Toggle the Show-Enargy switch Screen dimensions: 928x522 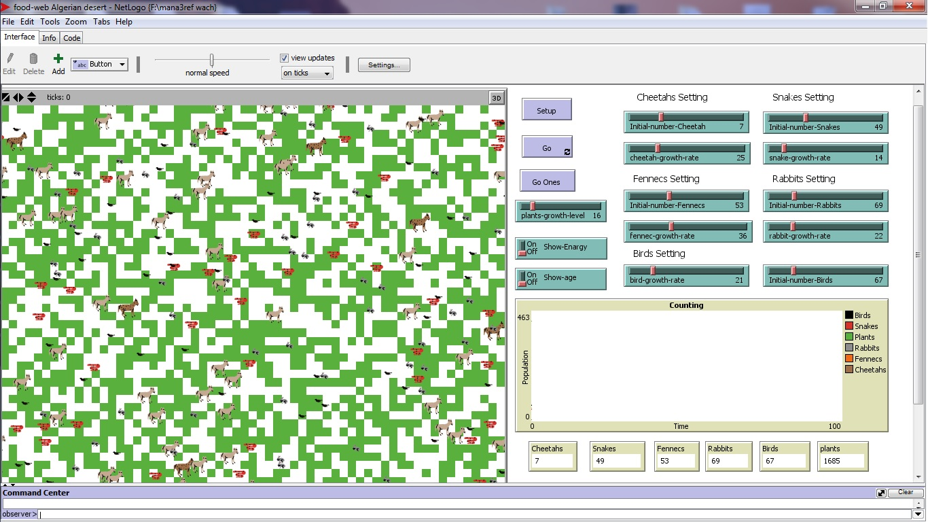coord(522,248)
